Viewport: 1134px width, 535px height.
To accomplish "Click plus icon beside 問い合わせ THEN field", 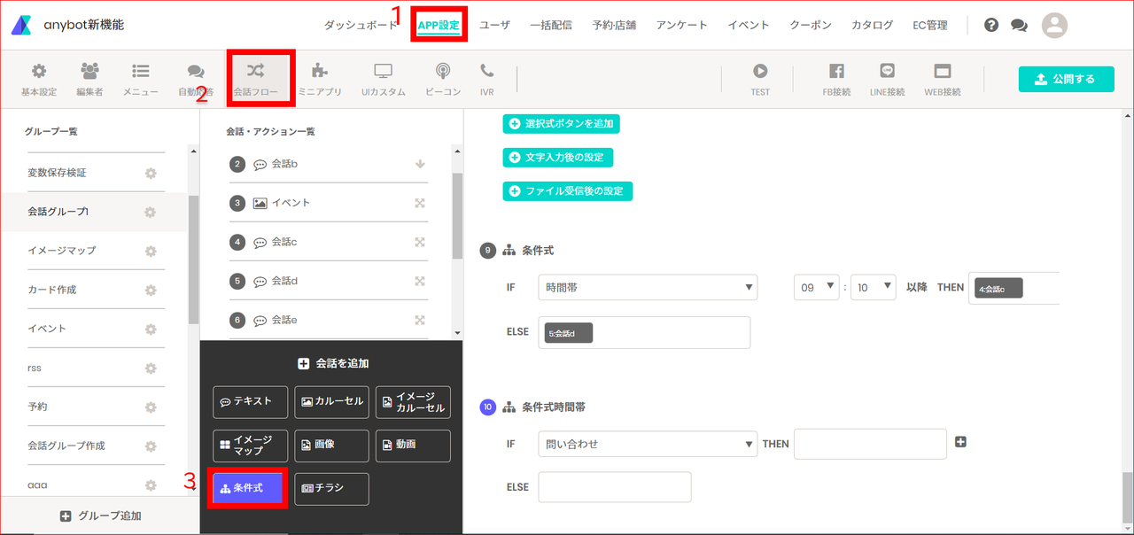I will point(960,442).
